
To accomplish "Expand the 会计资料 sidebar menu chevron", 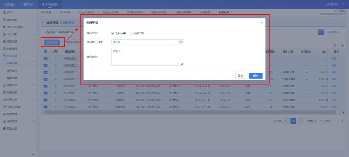I will 34,34.
